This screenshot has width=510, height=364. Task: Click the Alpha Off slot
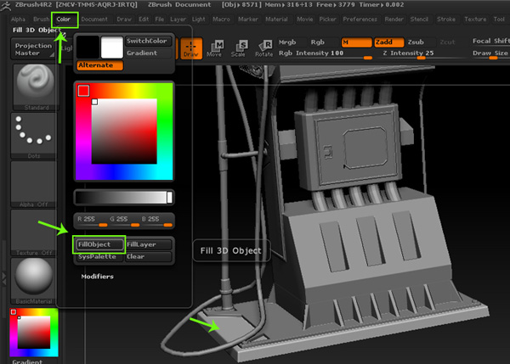click(x=35, y=182)
